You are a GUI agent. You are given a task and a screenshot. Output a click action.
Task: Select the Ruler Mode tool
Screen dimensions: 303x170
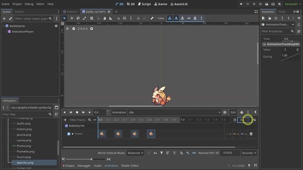pyautogui.click(x=111, y=18)
